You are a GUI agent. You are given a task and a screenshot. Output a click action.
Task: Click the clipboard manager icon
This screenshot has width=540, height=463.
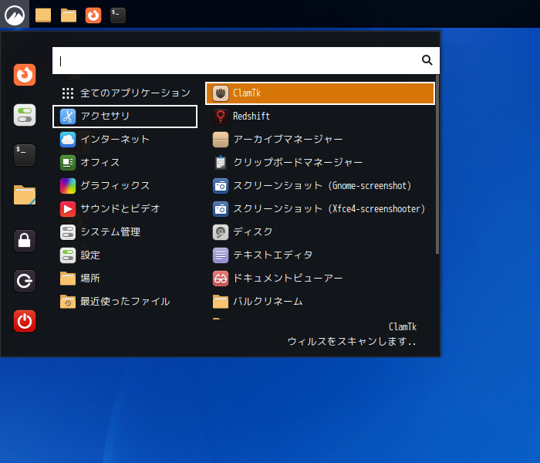221,163
